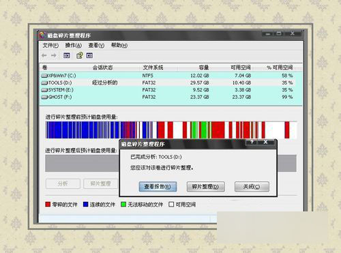Click the 关闭(C) button

(252, 187)
